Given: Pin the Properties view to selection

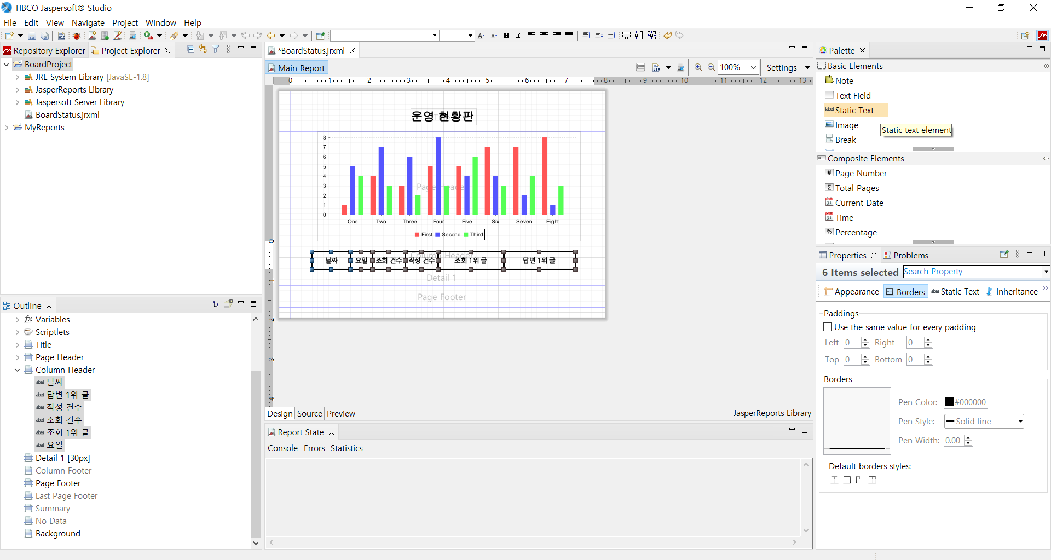Looking at the screenshot, I should [1004, 255].
